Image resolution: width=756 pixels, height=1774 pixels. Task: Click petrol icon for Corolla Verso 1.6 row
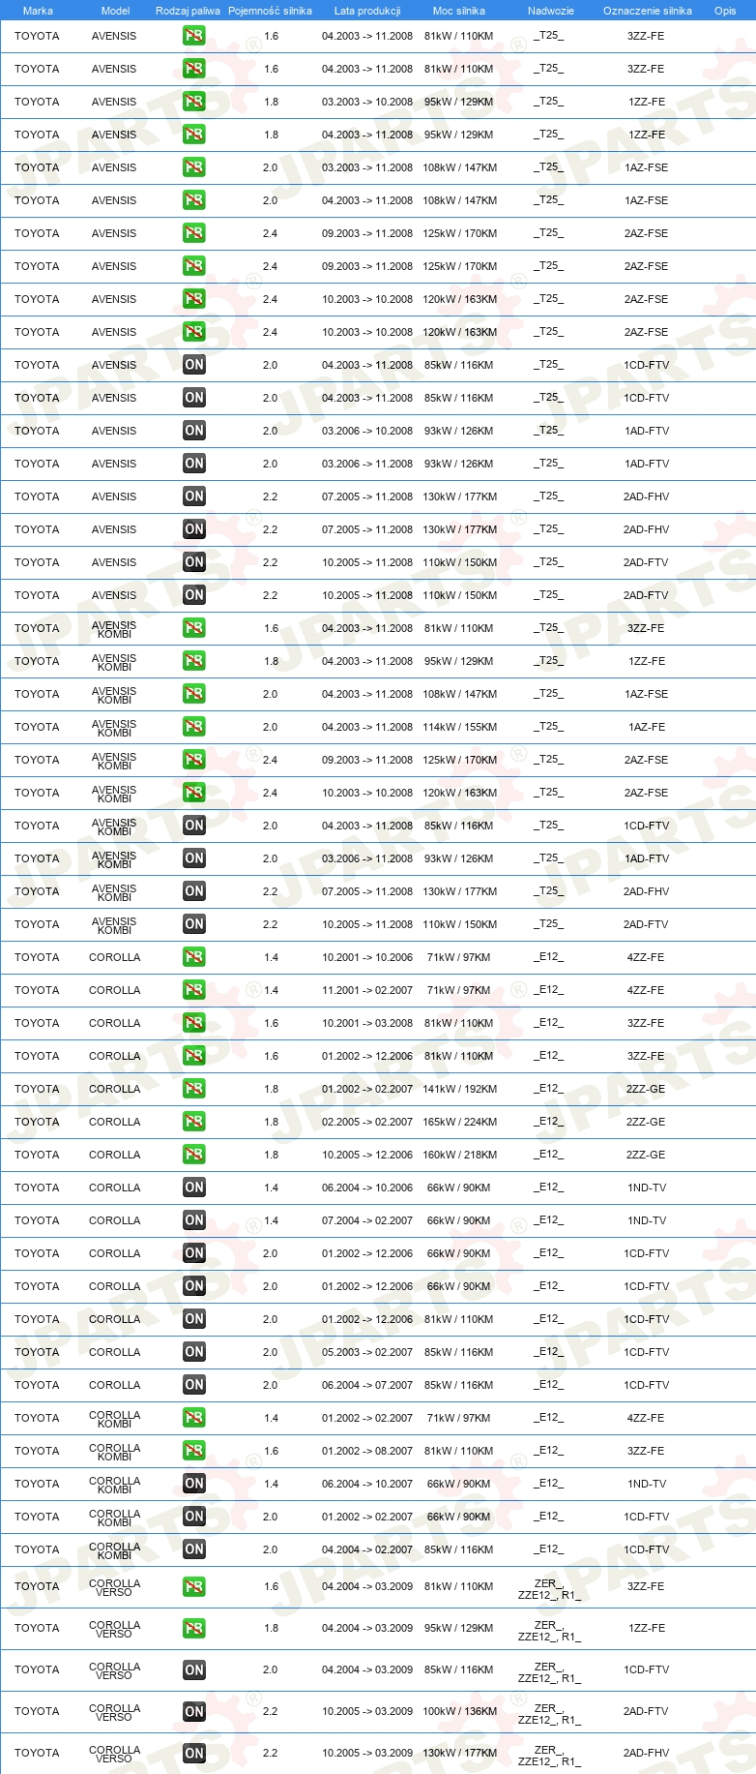(x=194, y=1587)
